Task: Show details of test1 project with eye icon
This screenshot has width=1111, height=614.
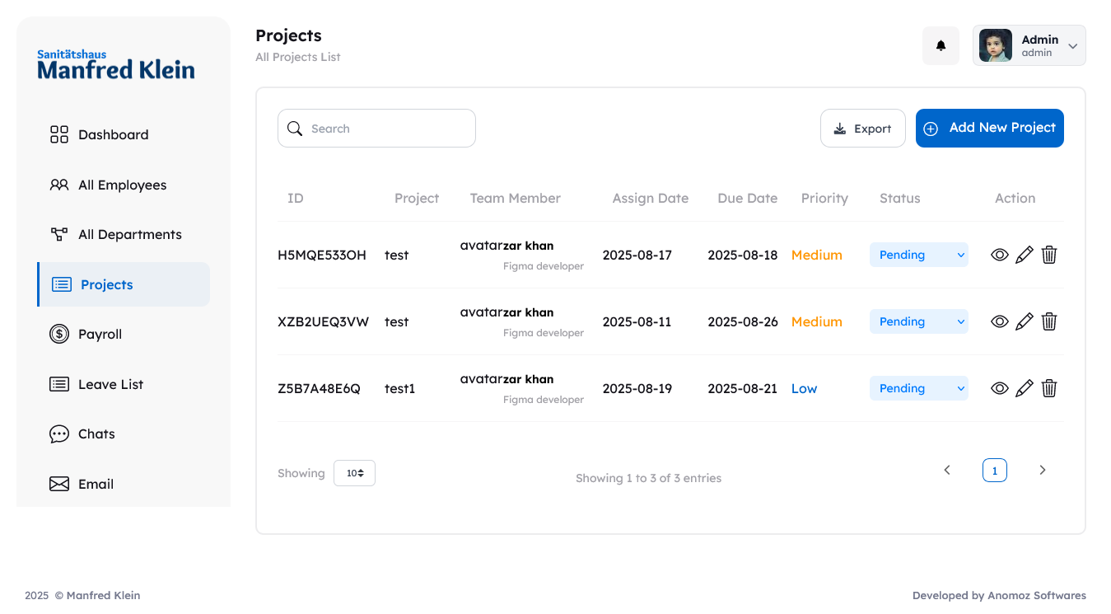Action: click(x=999, y=389)
